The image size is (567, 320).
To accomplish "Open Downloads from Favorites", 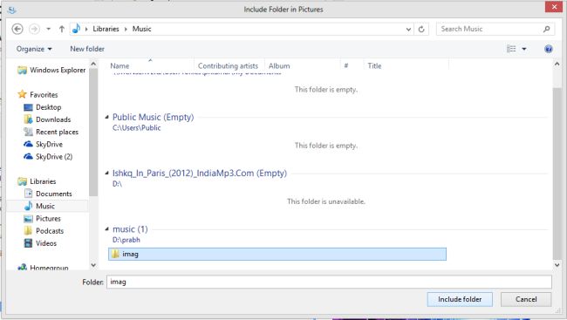I will tap(53, 119).
